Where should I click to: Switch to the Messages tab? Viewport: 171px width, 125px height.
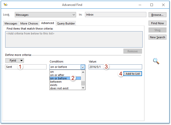point(11,23)
